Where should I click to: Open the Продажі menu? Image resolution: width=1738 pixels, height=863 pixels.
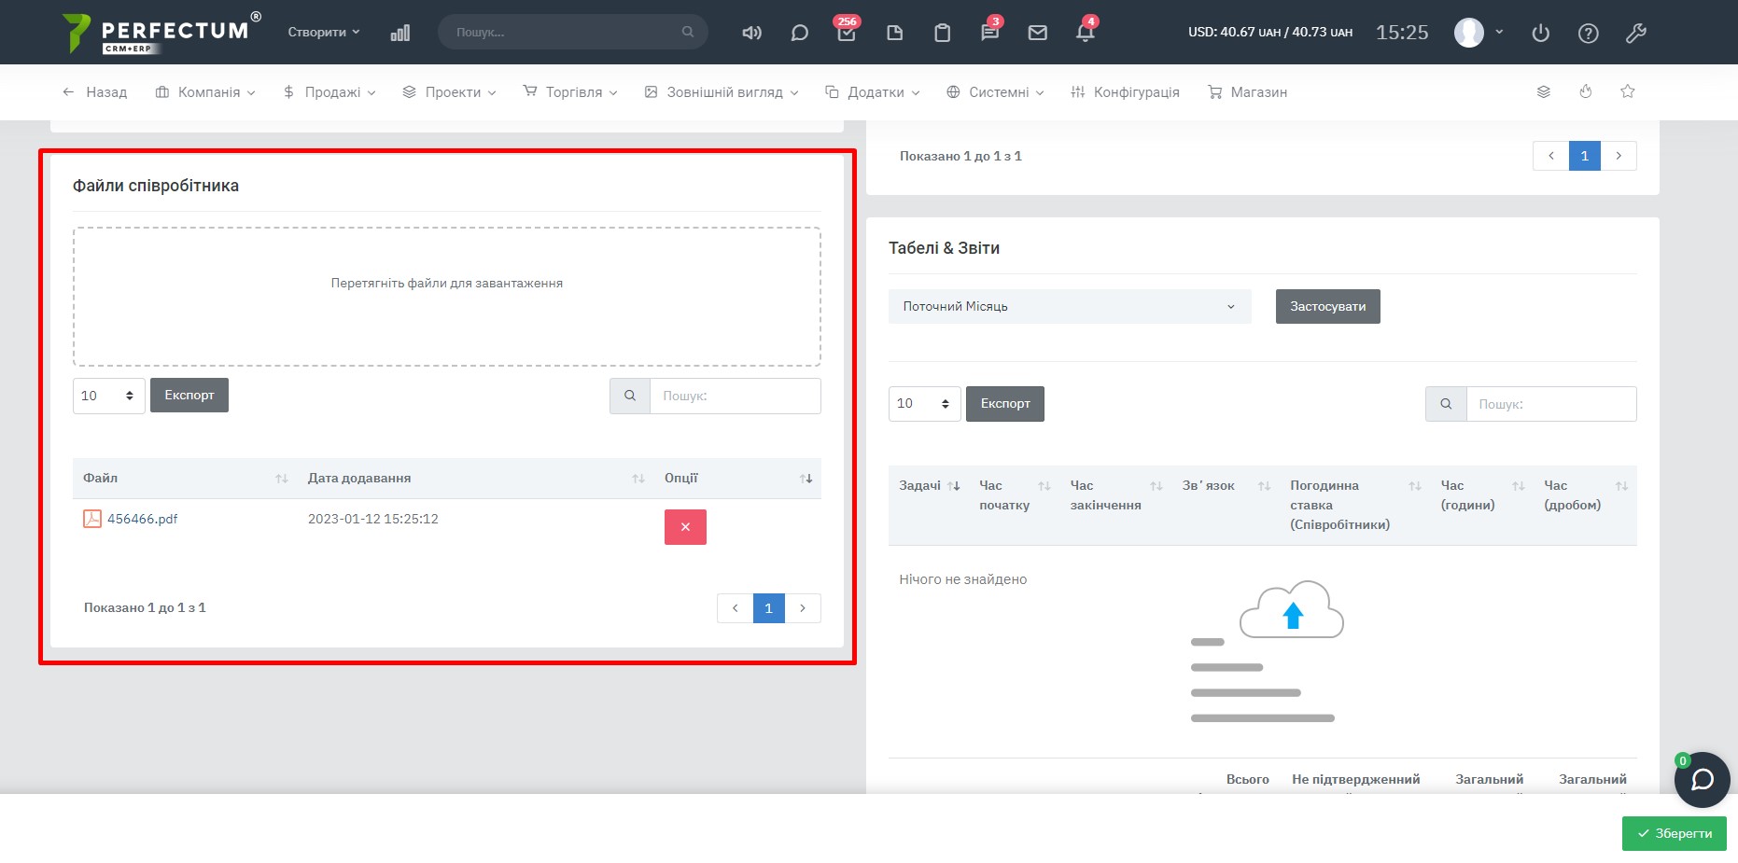tap(329, 92)
